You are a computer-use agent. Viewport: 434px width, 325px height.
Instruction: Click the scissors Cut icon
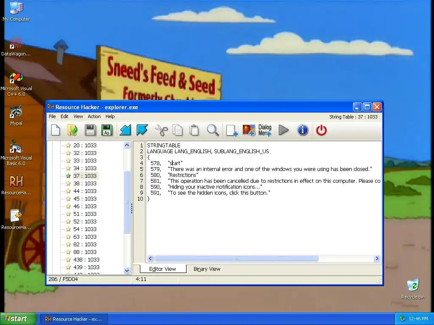pyautogui.click(x=161, y=130)
